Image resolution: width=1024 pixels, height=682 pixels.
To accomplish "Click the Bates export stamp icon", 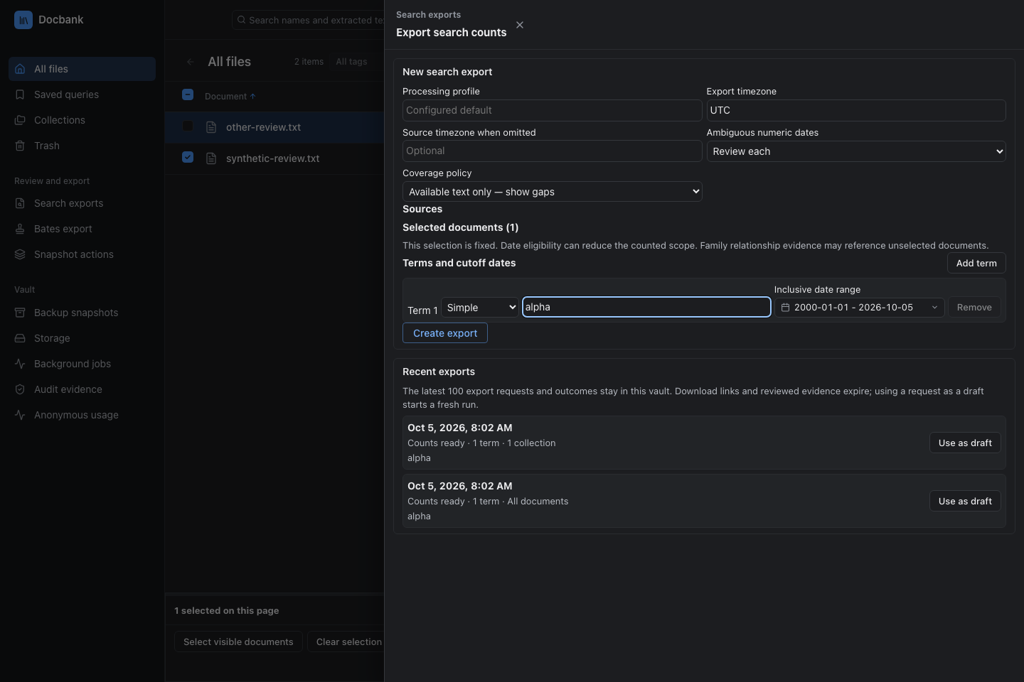I will (20, 229).
